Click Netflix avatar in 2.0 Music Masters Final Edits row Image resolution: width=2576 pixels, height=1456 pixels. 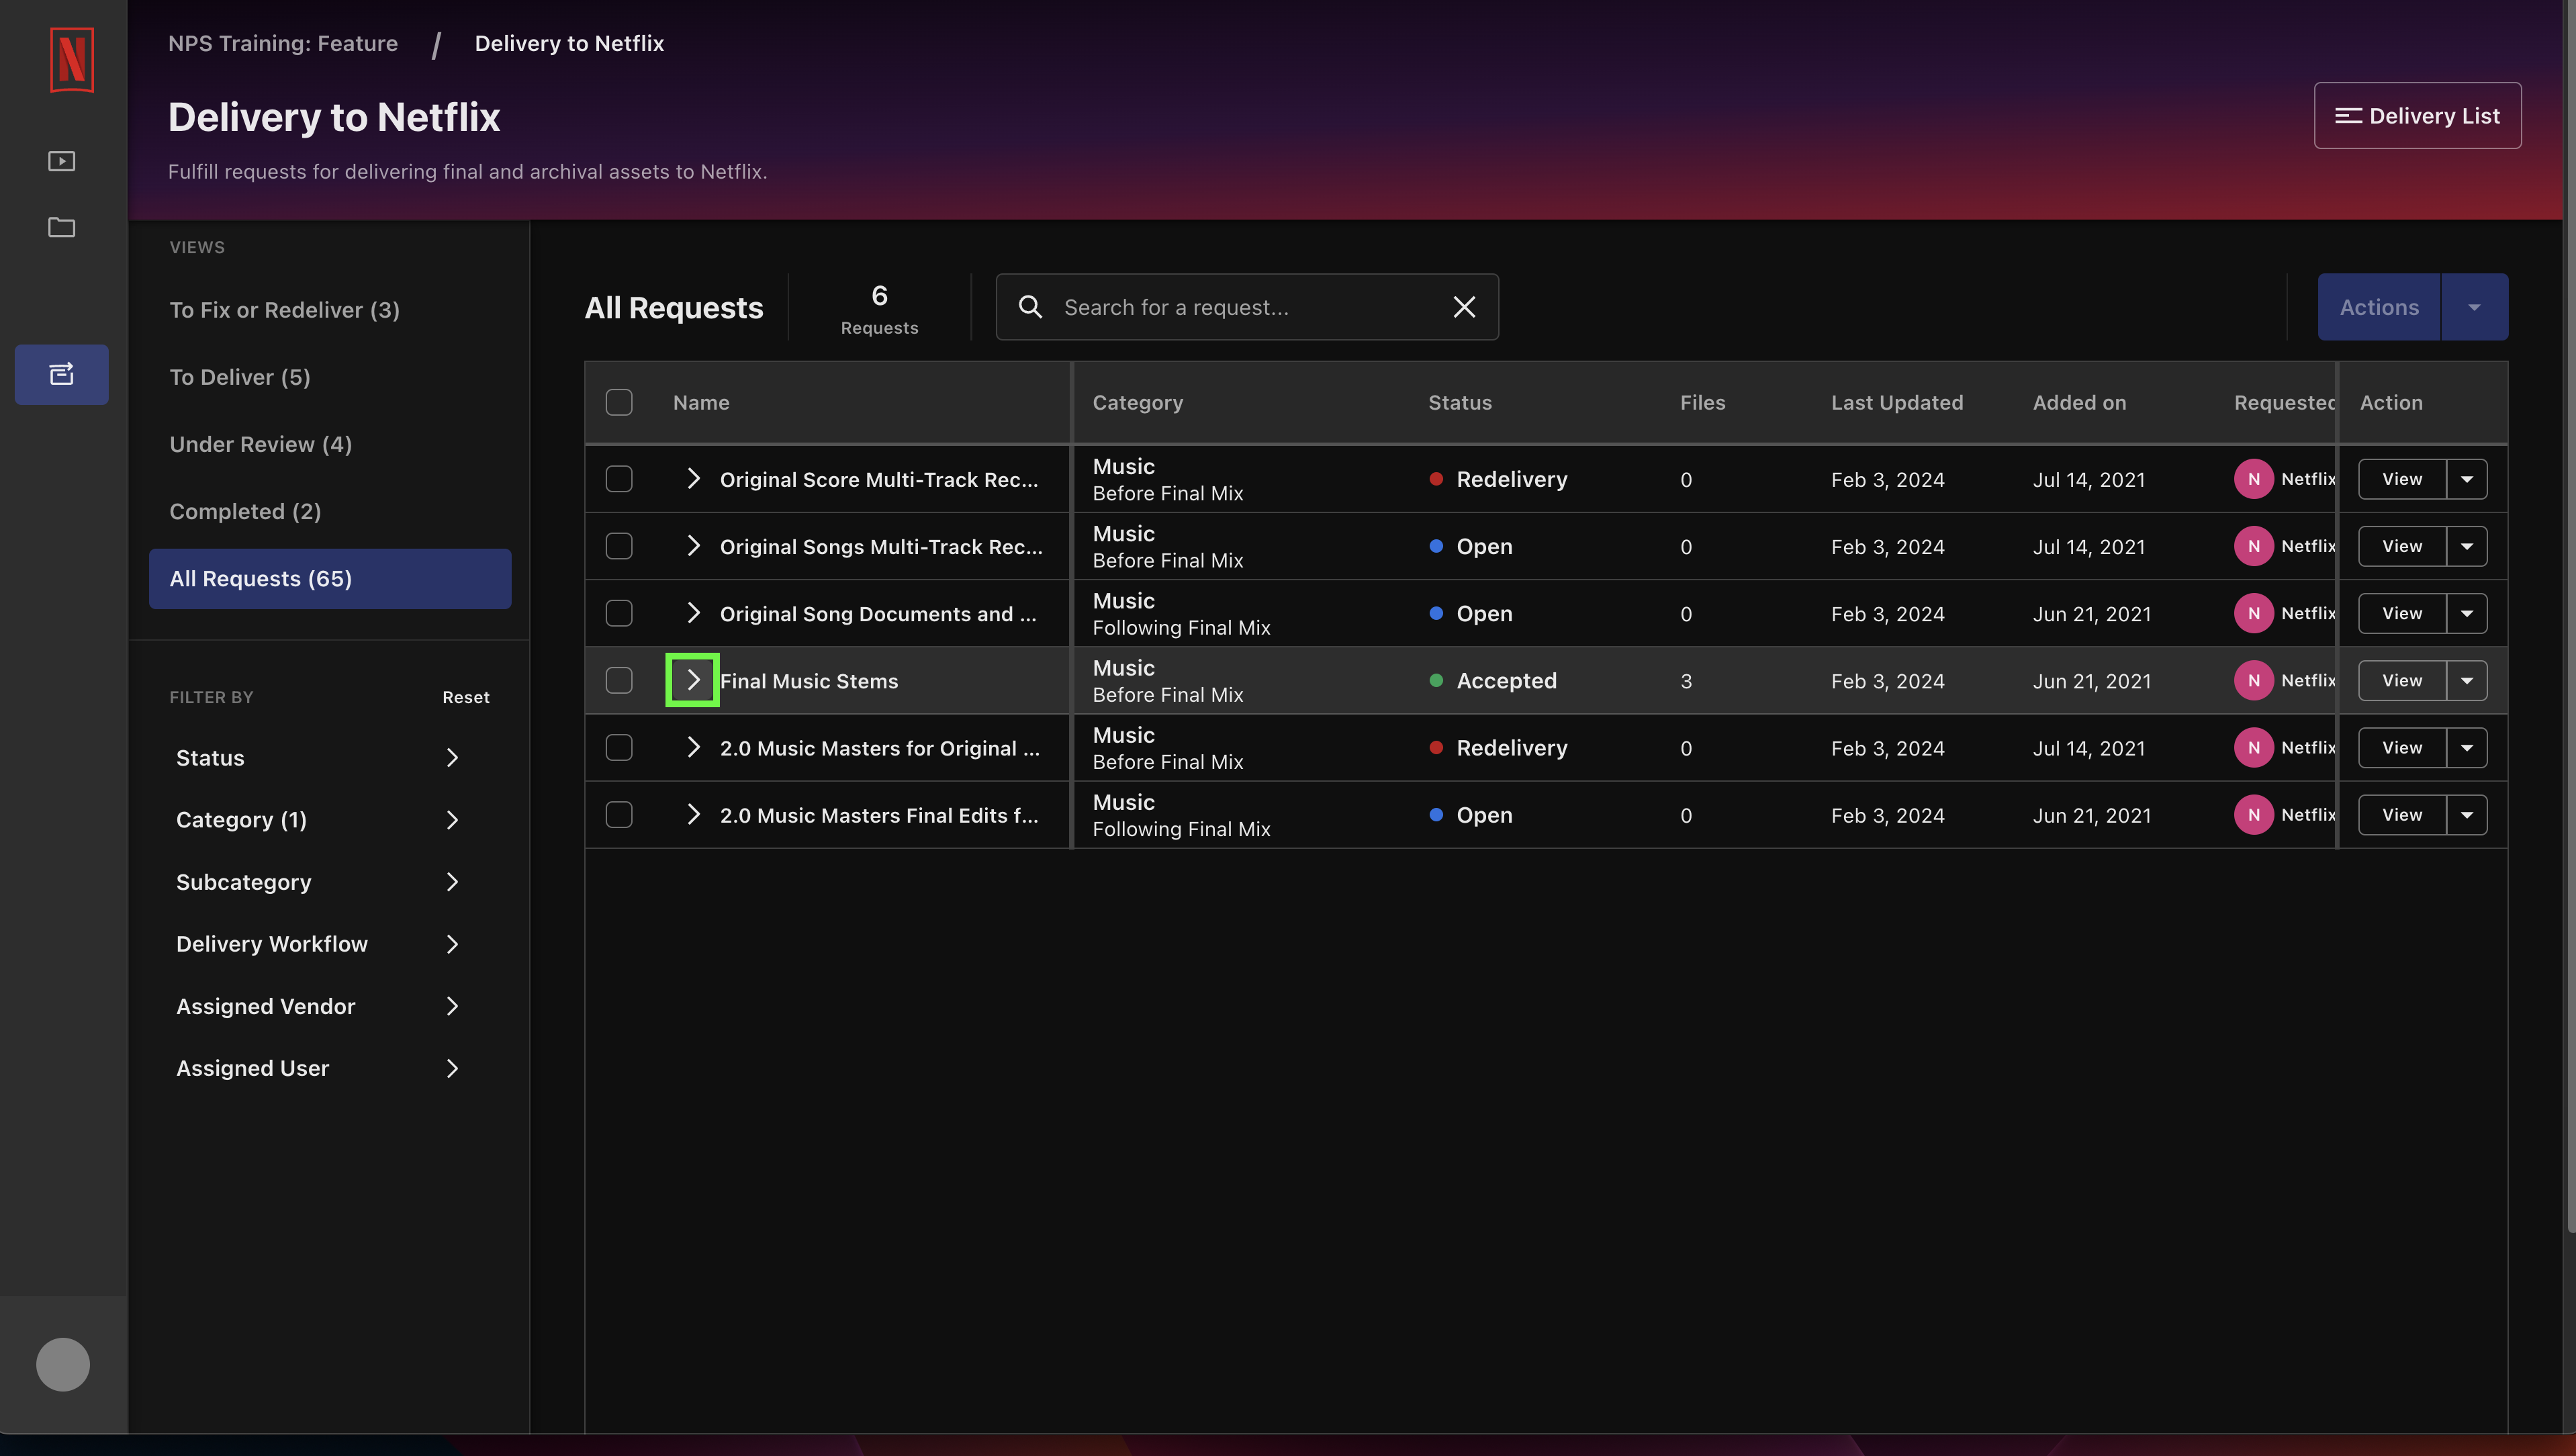(x=2253, y=815)
